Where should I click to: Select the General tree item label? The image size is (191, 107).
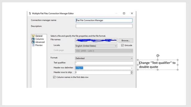(x=39, y=36)
